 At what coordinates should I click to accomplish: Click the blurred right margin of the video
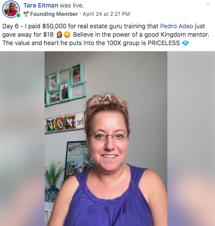click(x=191, y=138)
